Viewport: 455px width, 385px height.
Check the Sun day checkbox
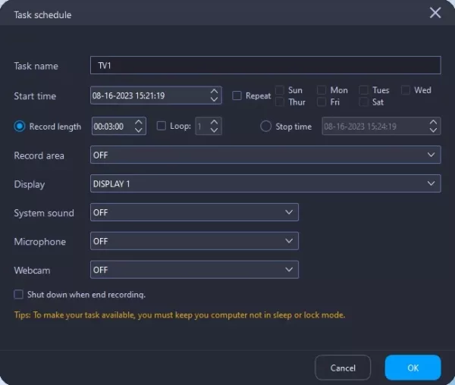(x=279, y=90)
